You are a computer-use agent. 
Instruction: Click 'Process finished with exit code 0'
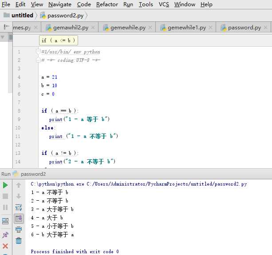click(75, 251)
